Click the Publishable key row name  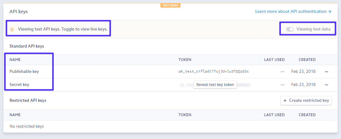point(24,72)
